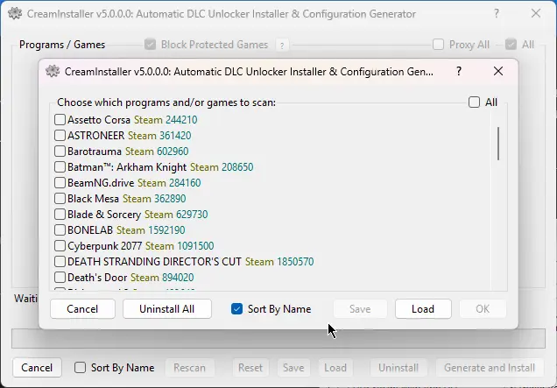The height and width of the screenshot is (388, 557).
Task: Click Cancel in the scan dialog
Action: click(82, 309)
